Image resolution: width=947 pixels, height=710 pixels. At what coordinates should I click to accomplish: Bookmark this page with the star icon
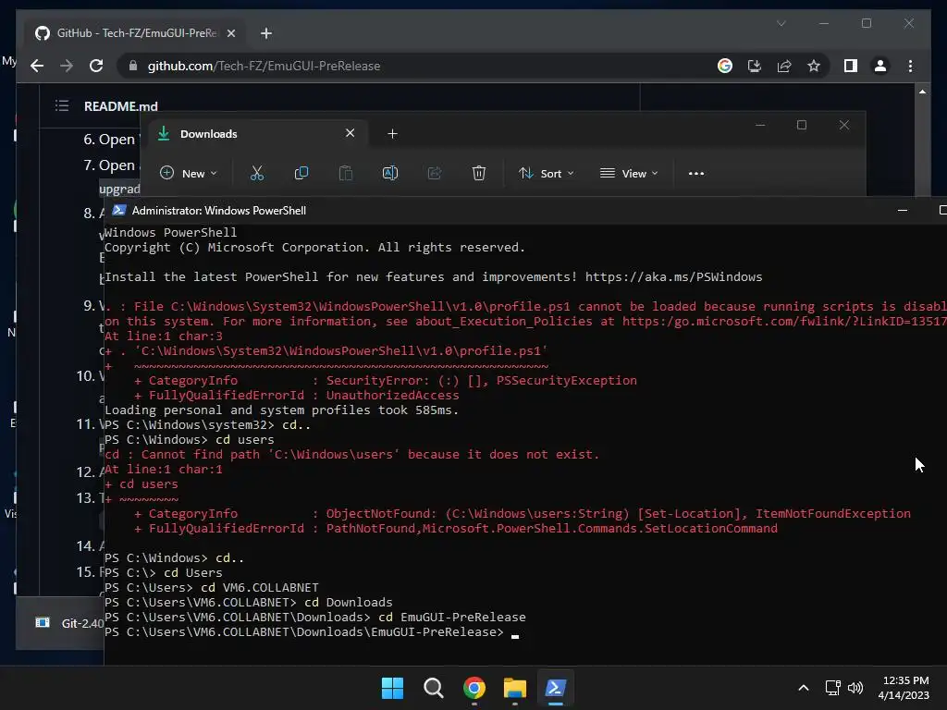(x=814, y=66)
